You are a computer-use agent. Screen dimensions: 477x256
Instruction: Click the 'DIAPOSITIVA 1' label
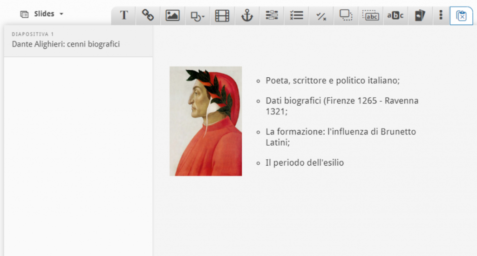33,34
